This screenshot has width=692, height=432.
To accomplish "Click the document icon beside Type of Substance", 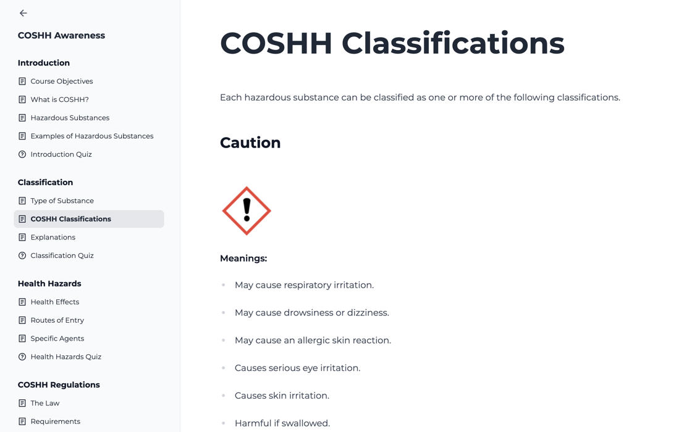I will point(22,201).
